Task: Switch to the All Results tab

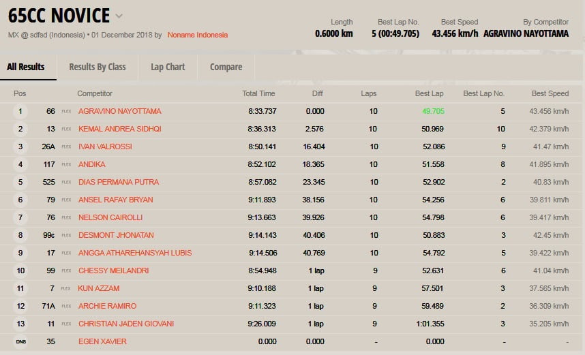Action: click(x=26, y=67)
